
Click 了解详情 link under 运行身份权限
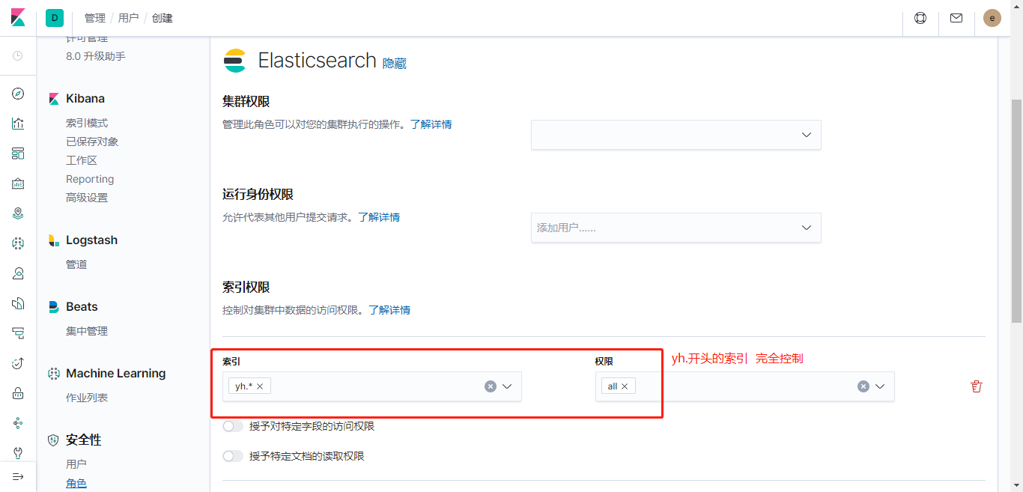tap(378, 217)
